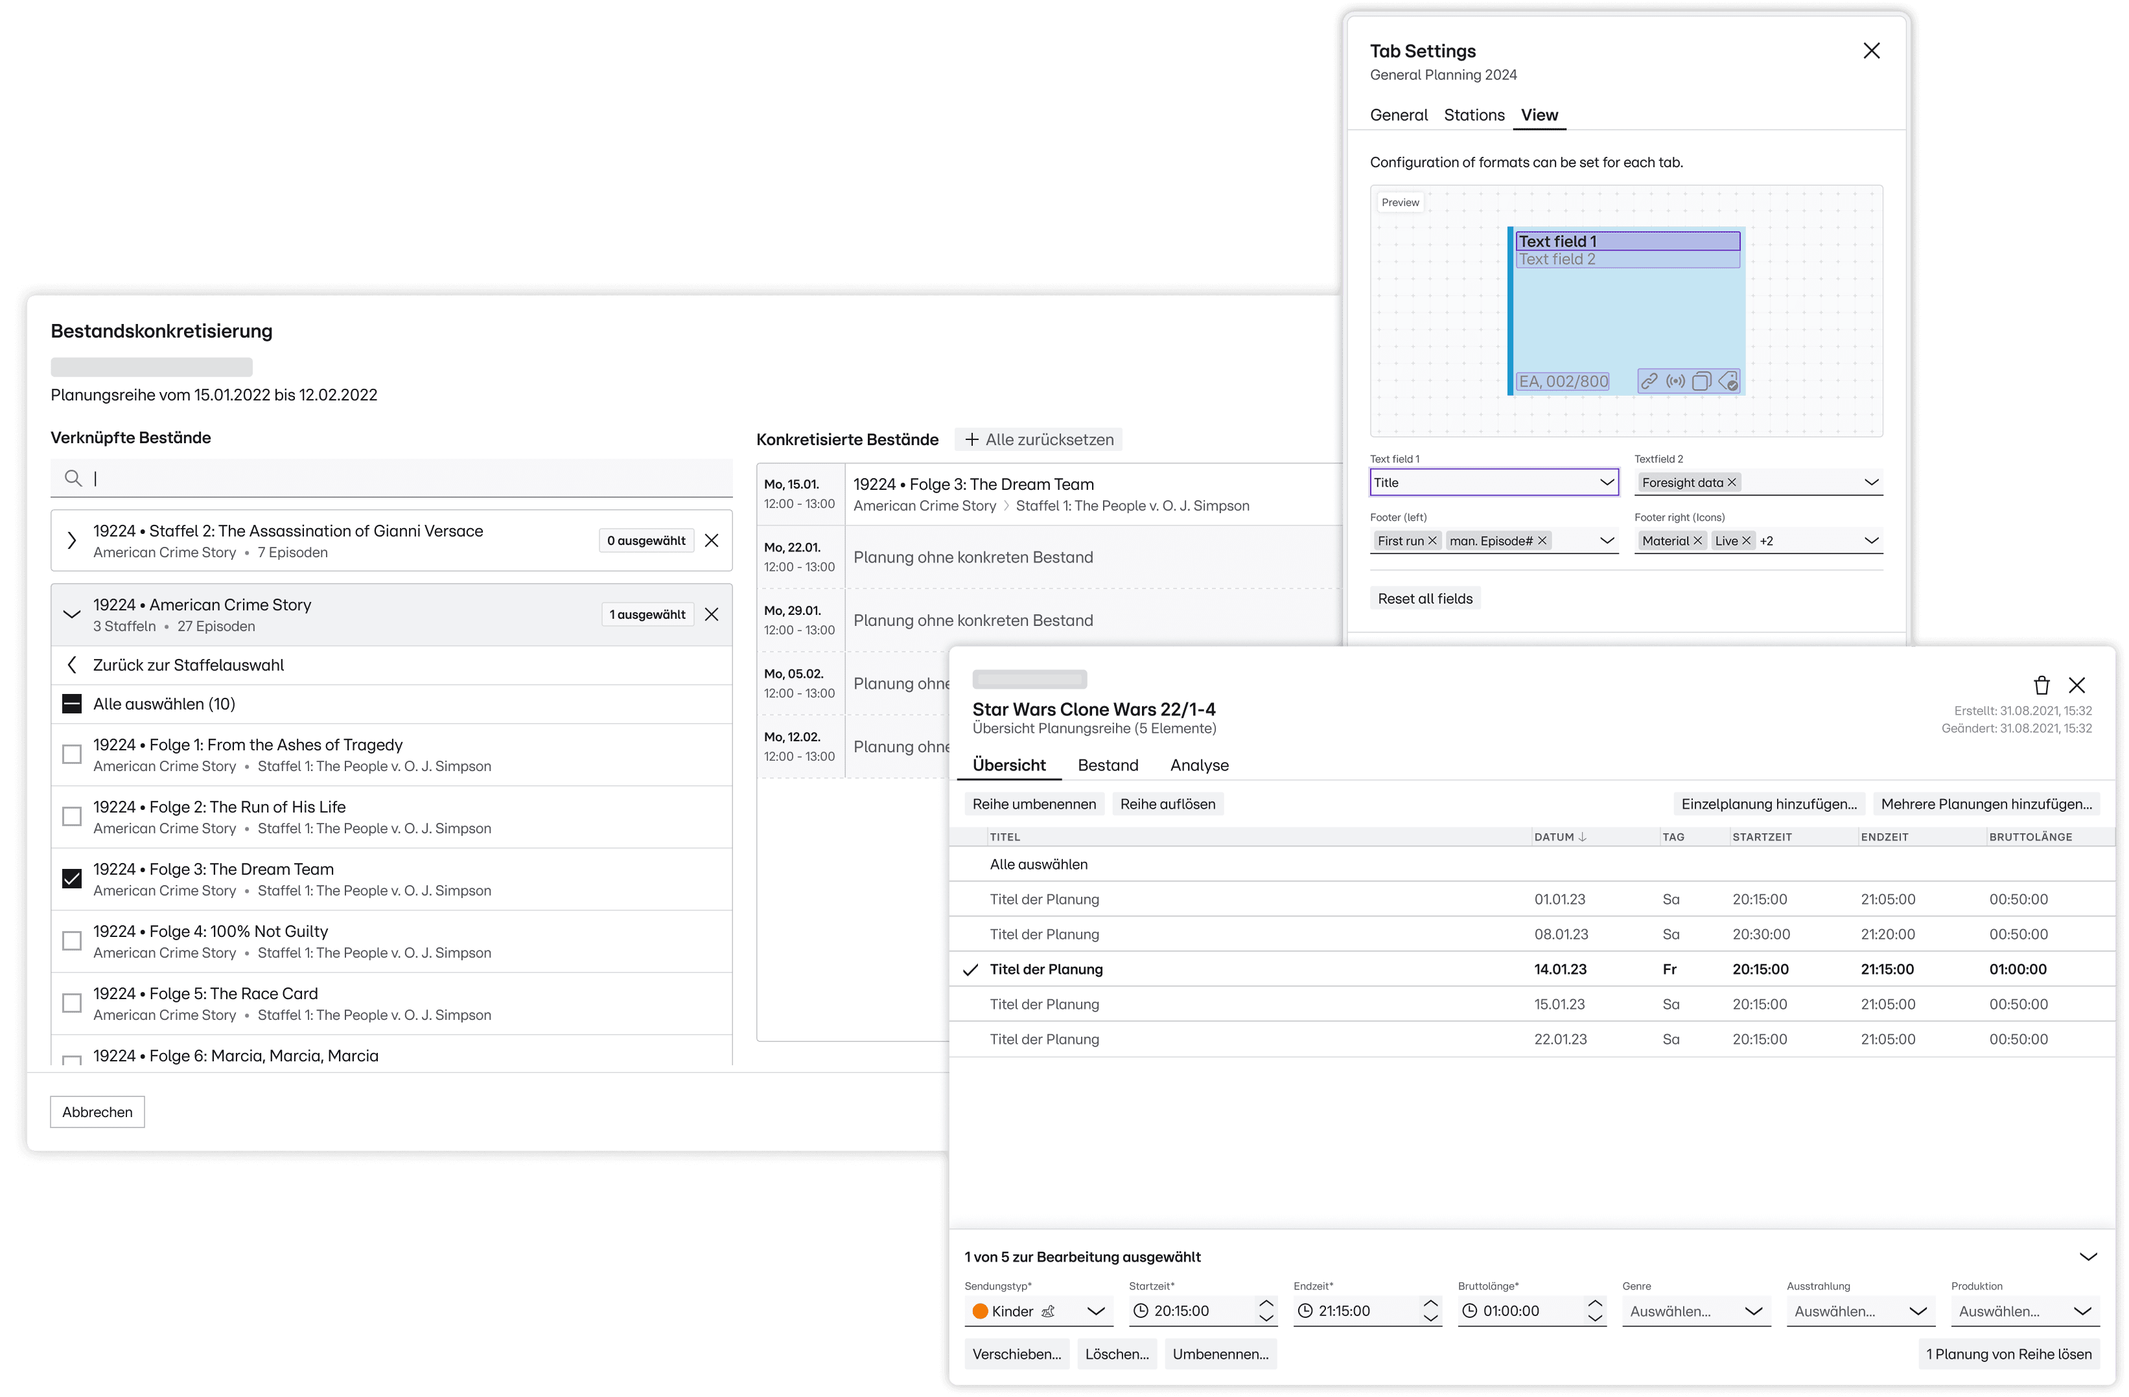The width and height of the screenshot is (2129, 1397).
Task: Collapse the 19224 American Crime Story group
Action: point(71,614)
